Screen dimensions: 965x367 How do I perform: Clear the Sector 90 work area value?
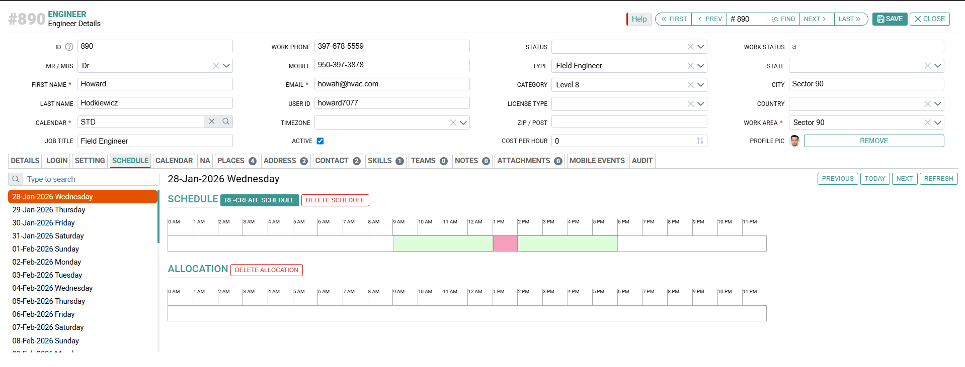pyautogui.click(x=927, y=123)
